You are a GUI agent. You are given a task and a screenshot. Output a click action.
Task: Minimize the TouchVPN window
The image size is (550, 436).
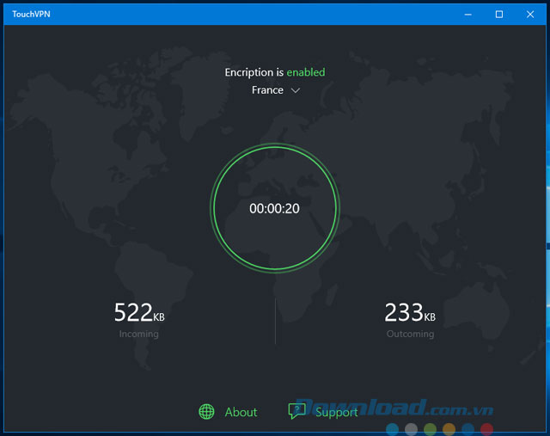(x=467, y=15)
